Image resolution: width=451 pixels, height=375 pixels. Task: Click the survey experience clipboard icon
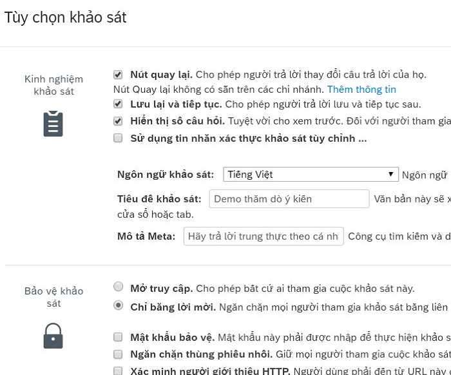pos(53,123)
